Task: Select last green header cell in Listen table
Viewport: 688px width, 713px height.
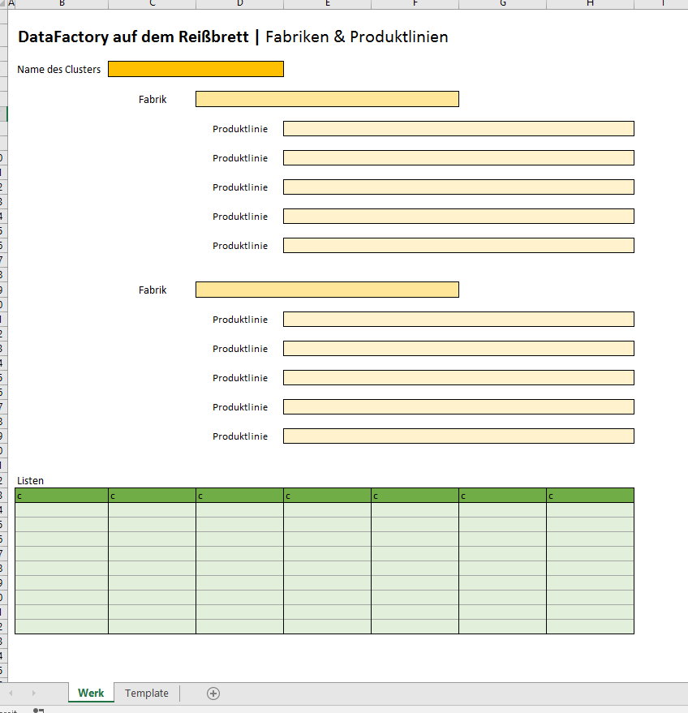Action: 590,496
